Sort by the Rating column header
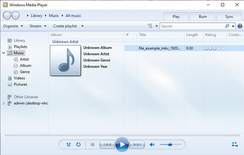This screenshot has height=155, width=244. 215,35
